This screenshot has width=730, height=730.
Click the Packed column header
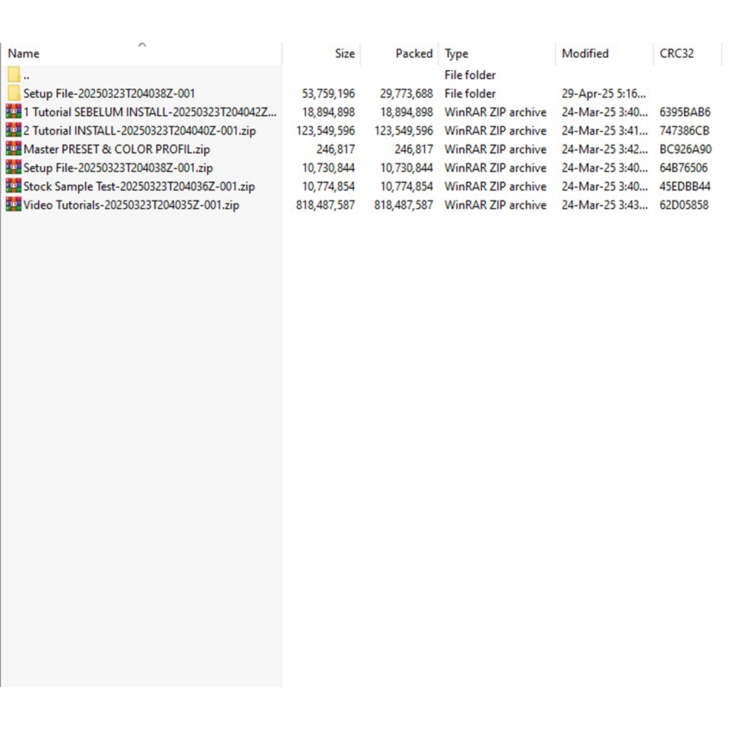(413, 53)
